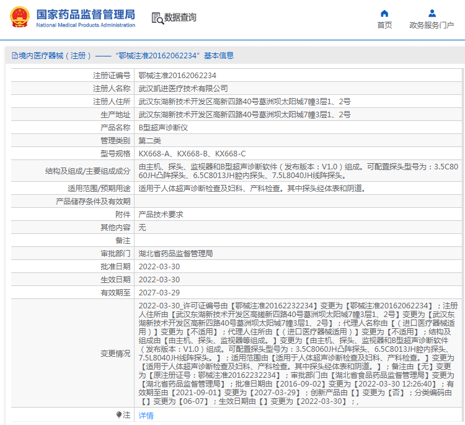465x425 pixels.
Task: Click the document icon before 境内医疗器械
Action: point(14,55)
